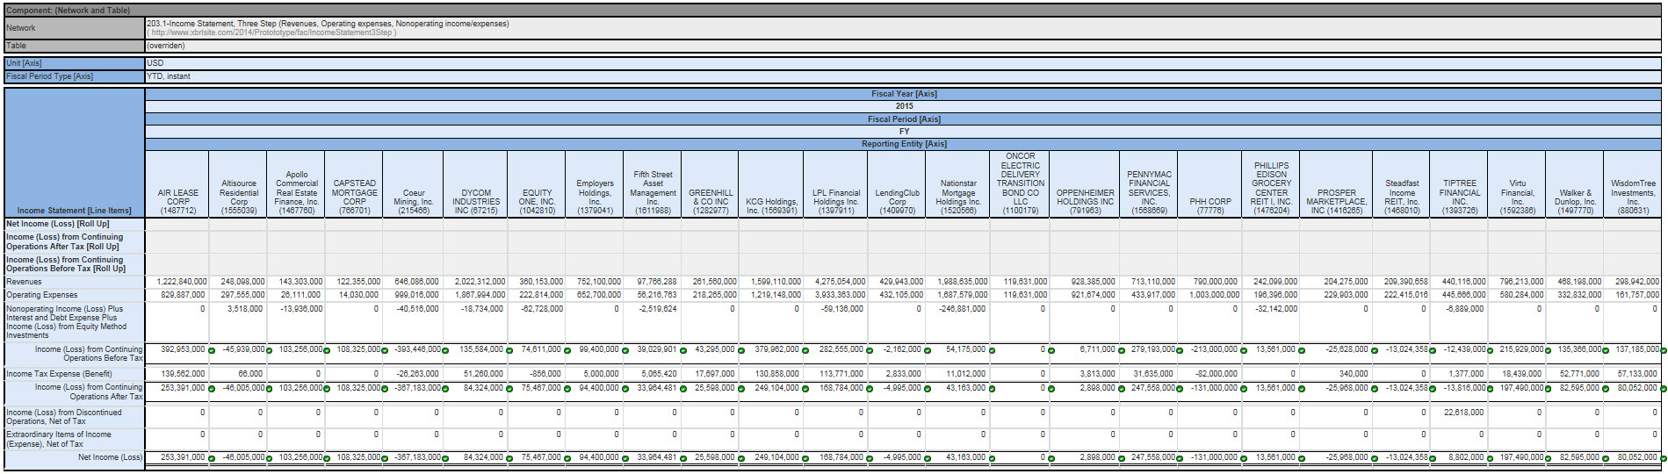Click the (overriden) table value
Viewport: 1668px width, 474px height.
166,46
